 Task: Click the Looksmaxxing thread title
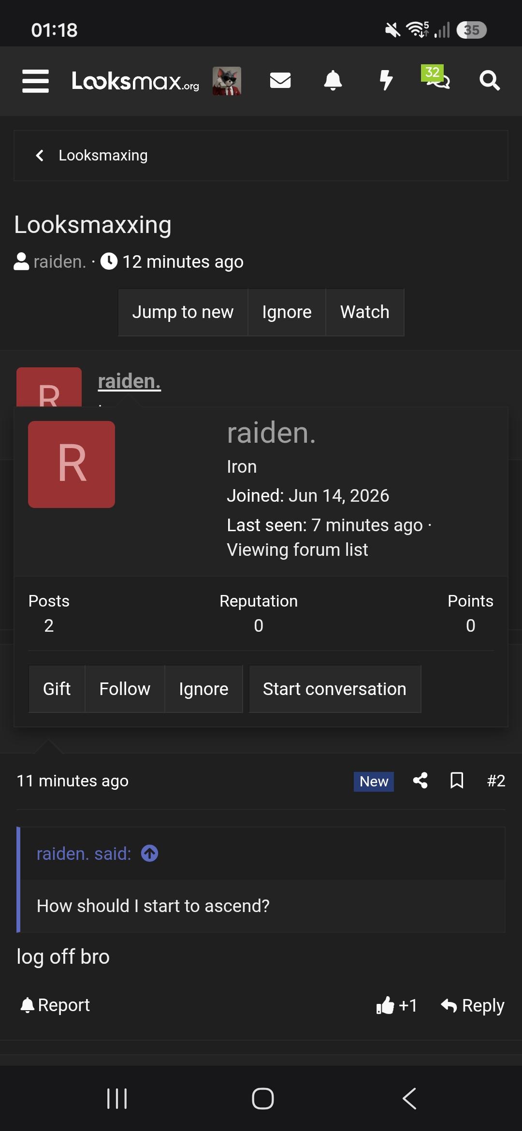click(x=93, y=225)
